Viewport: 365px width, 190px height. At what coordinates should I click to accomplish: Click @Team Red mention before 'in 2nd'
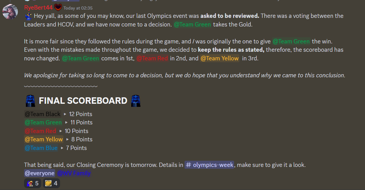[152, 58]
